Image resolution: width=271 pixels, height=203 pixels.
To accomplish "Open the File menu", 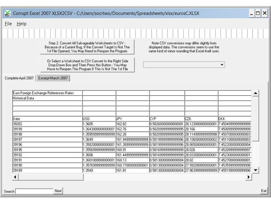I will [8, 24].
